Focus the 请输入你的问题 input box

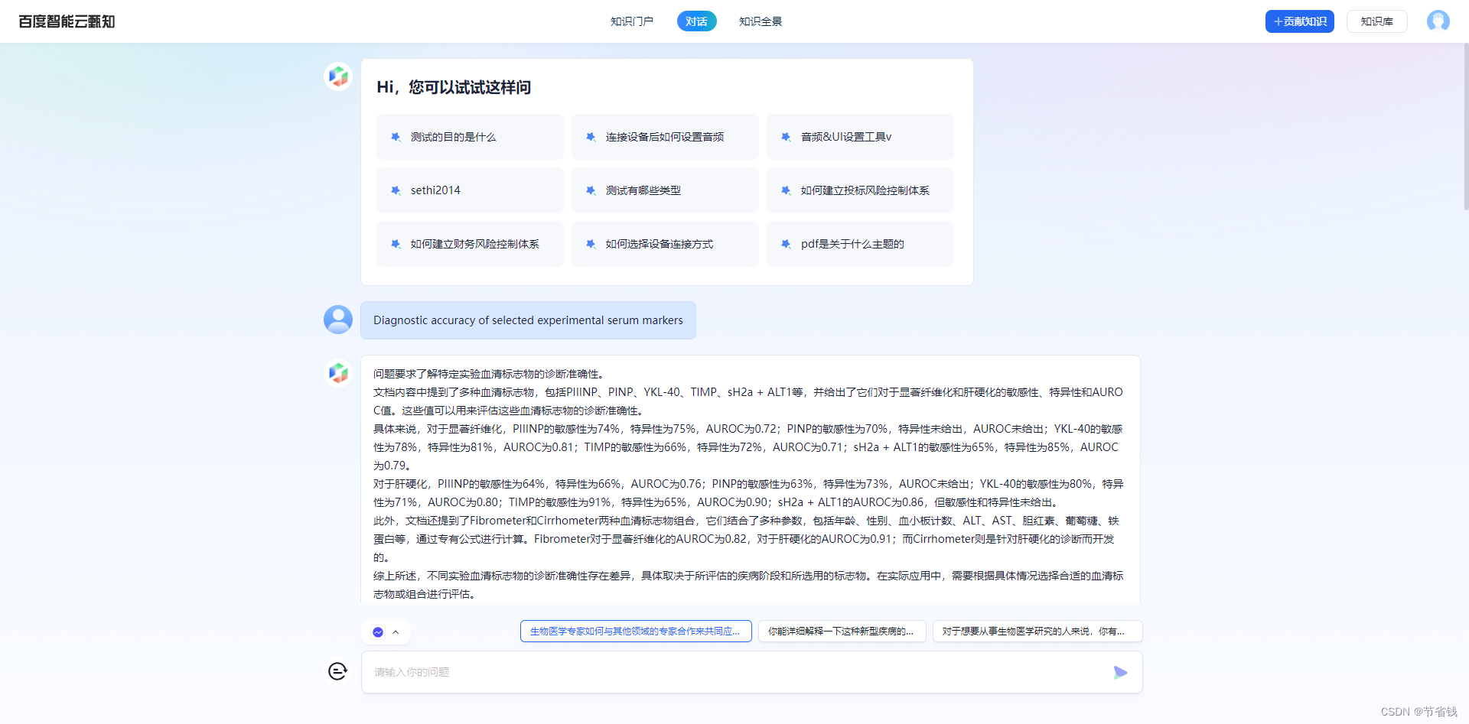[752, 672]
